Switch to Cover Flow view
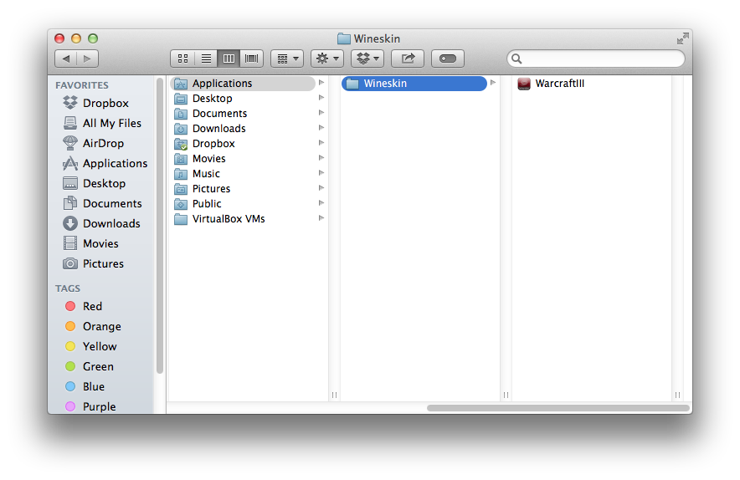The height and width of the screenshot is (480, 740). tap(251, 59)
